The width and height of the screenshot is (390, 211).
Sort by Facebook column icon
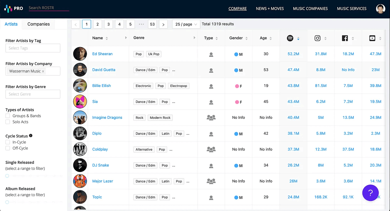point(345,38)
